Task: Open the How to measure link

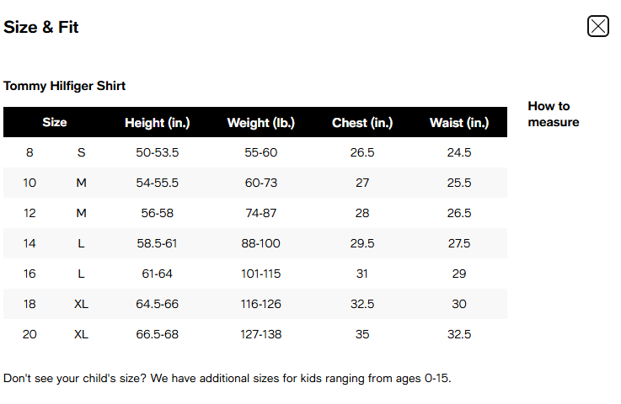Action: point(553,114)
